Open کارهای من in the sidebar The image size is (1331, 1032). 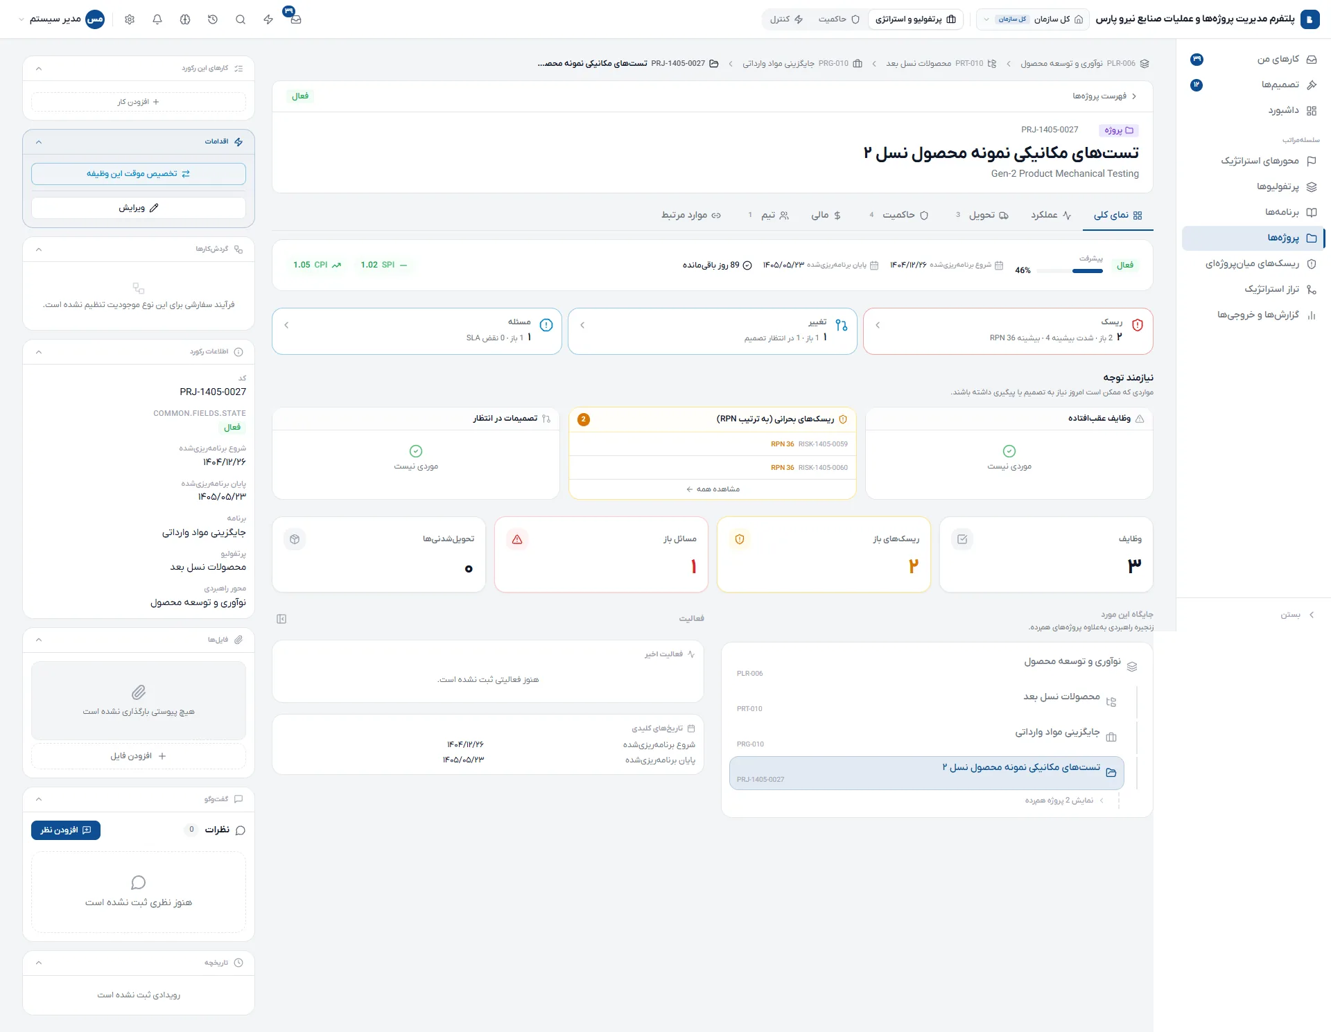1253,60
